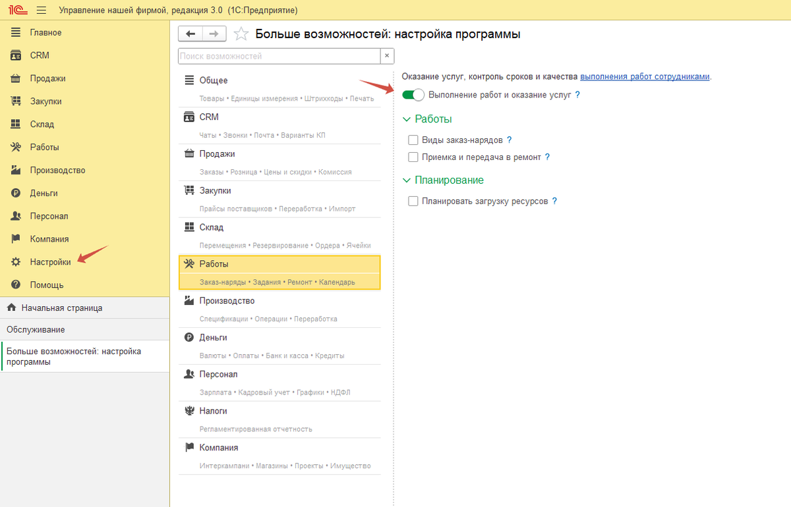Go forward with the right arrow button

pyautogui.click(x=214, y=34)
